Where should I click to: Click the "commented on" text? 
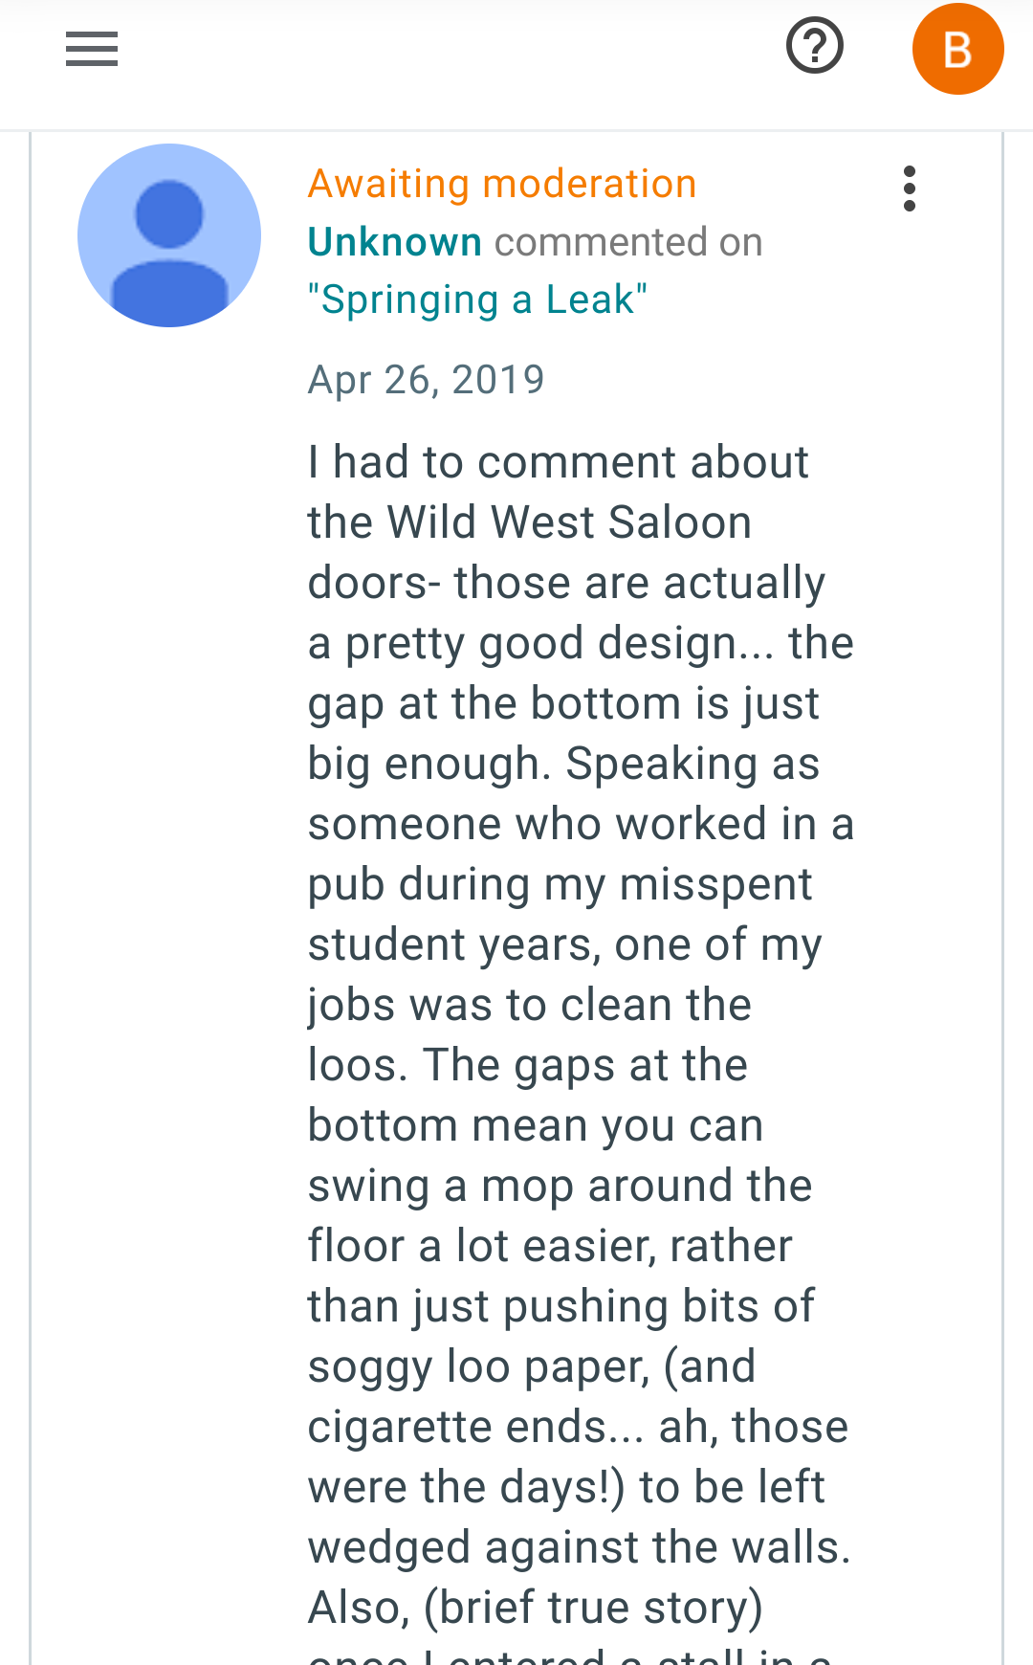[x=628, y=242]
